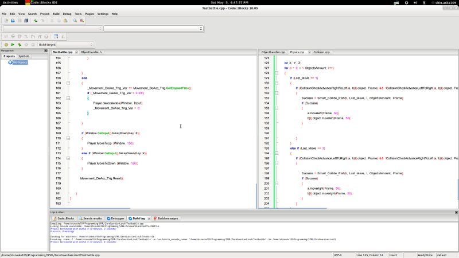Switch to the Collision.cpp tab
This screenshot has height=258, width=459.
coord(321,52)
